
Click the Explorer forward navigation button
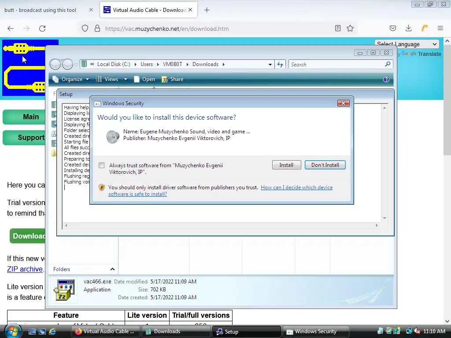click(x=67, y=64)
